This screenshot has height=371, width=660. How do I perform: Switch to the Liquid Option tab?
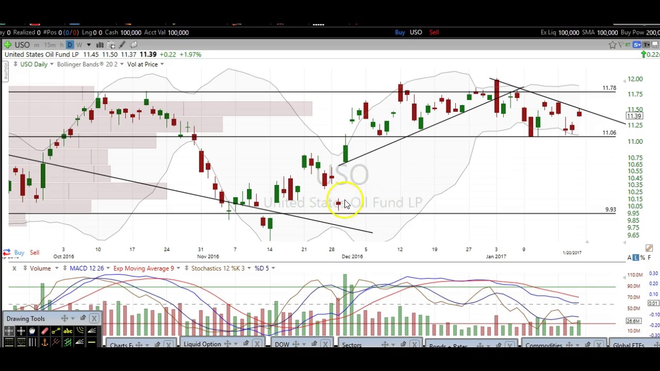click(x=202, y=344)
